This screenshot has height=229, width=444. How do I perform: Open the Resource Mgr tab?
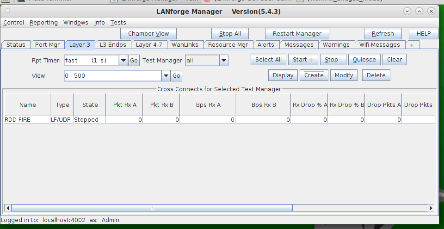(x=228, y=45)
